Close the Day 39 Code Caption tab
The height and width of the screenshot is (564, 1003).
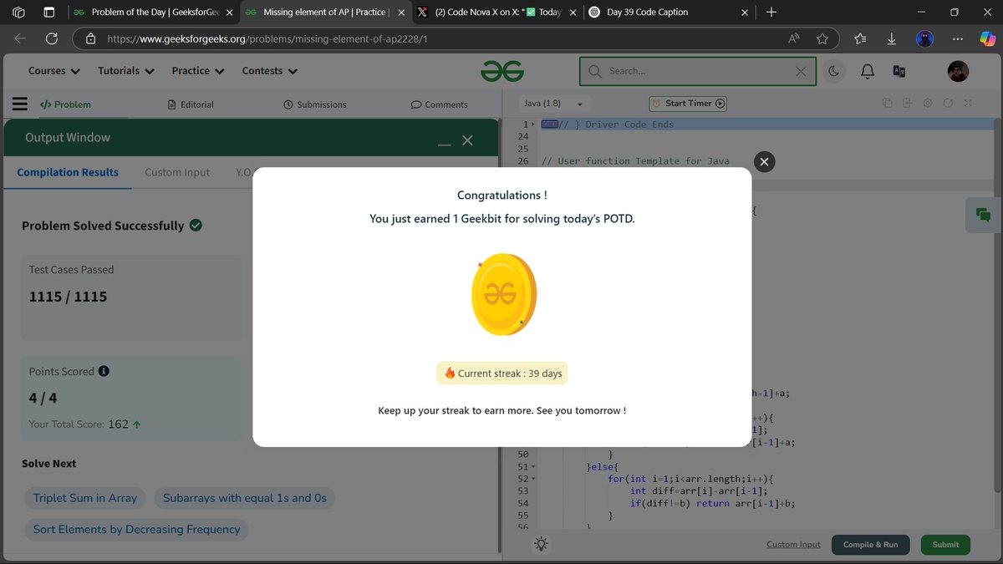click(x=744, y=13)
